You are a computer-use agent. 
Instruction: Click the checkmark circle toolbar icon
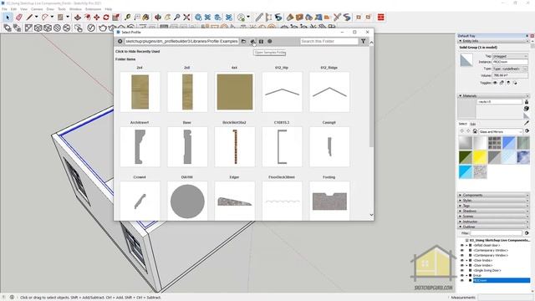pos(91,28)
